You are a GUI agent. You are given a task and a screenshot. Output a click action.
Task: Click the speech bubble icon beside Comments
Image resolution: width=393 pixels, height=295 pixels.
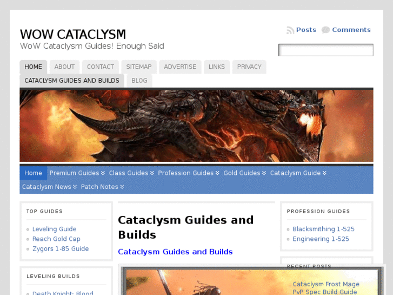click(x=325, y=30)
